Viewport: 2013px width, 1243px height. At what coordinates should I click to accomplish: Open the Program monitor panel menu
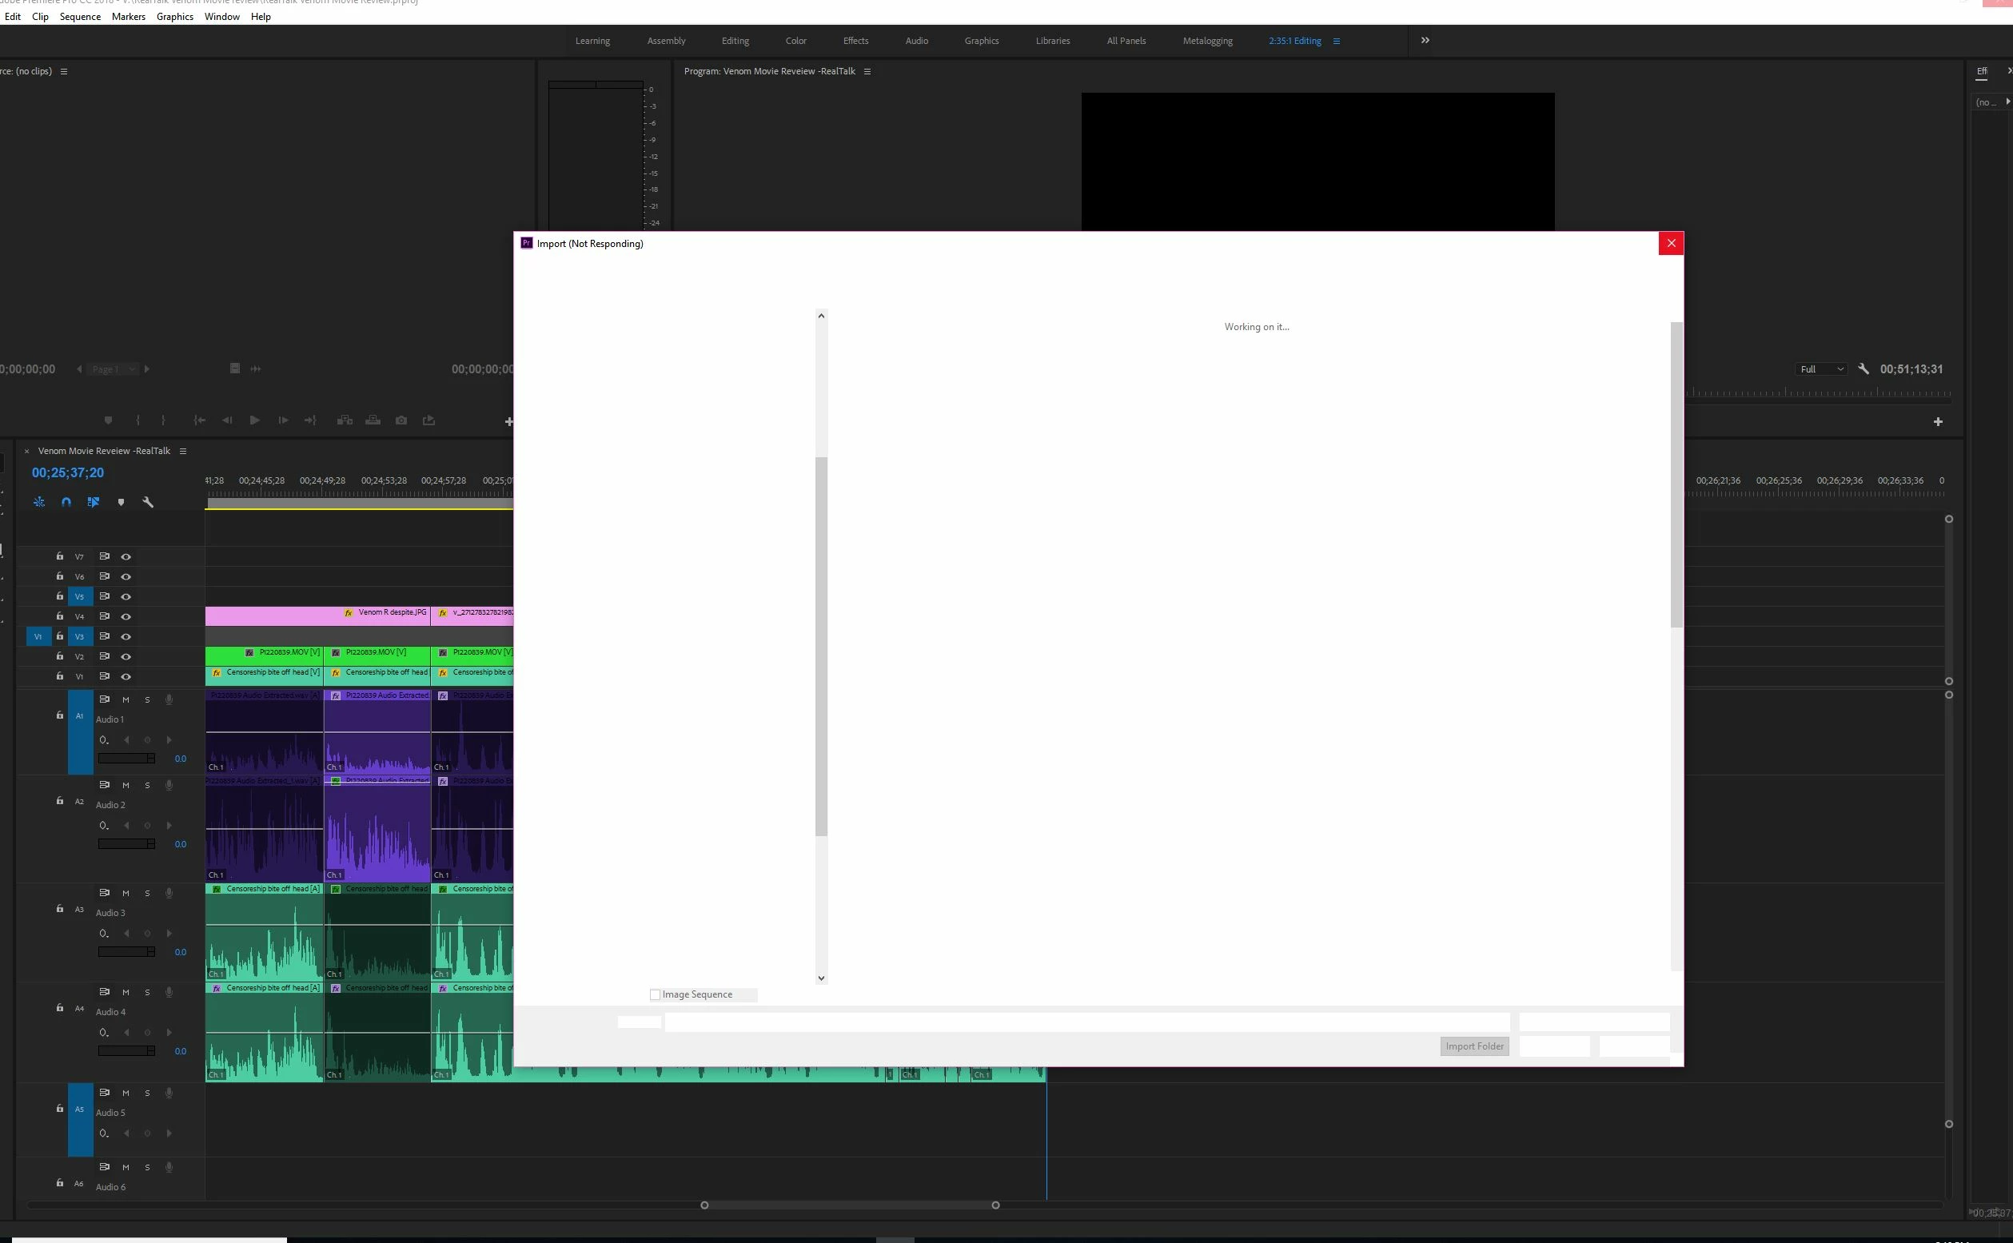pos(867,71)
